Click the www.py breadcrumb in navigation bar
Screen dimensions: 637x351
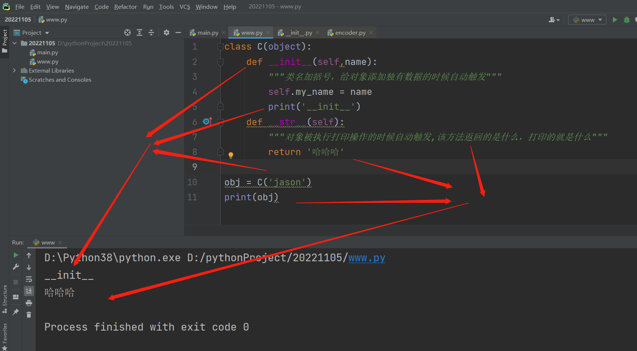coord(53,20)
